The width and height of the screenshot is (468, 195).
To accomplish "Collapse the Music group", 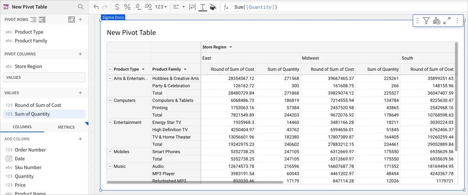I will 110,166.
